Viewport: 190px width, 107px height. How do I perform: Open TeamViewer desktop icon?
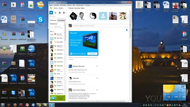click(13, 94)
